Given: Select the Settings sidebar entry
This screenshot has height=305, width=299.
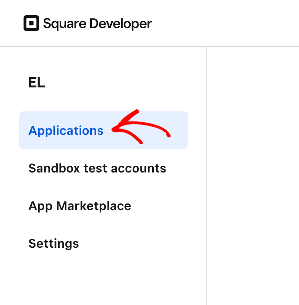Looking at the screenshot, I should coord(53,243).
